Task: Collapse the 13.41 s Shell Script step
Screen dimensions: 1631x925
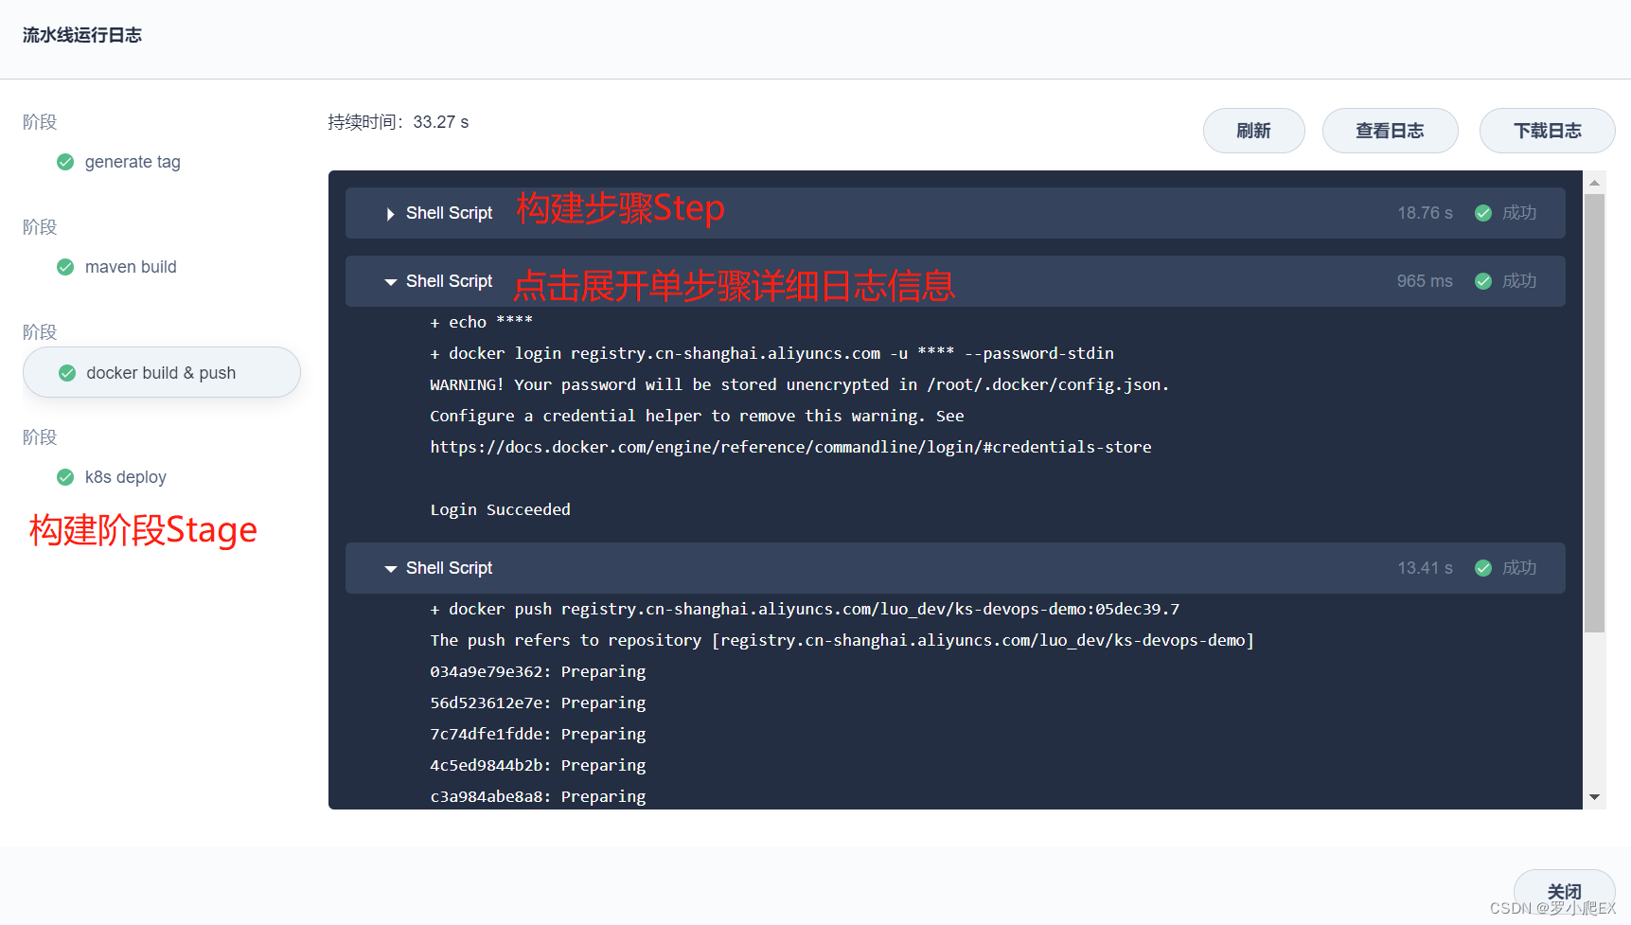Action: (x=391, y=568)
